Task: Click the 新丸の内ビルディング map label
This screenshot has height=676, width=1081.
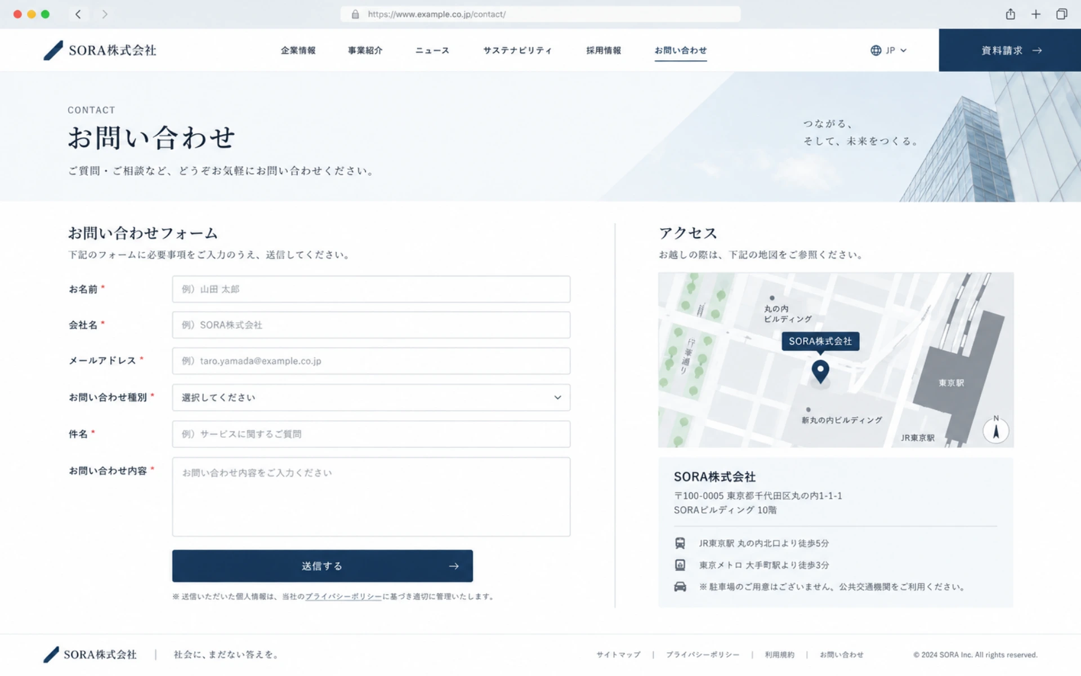Action: [x=842, y=420]
